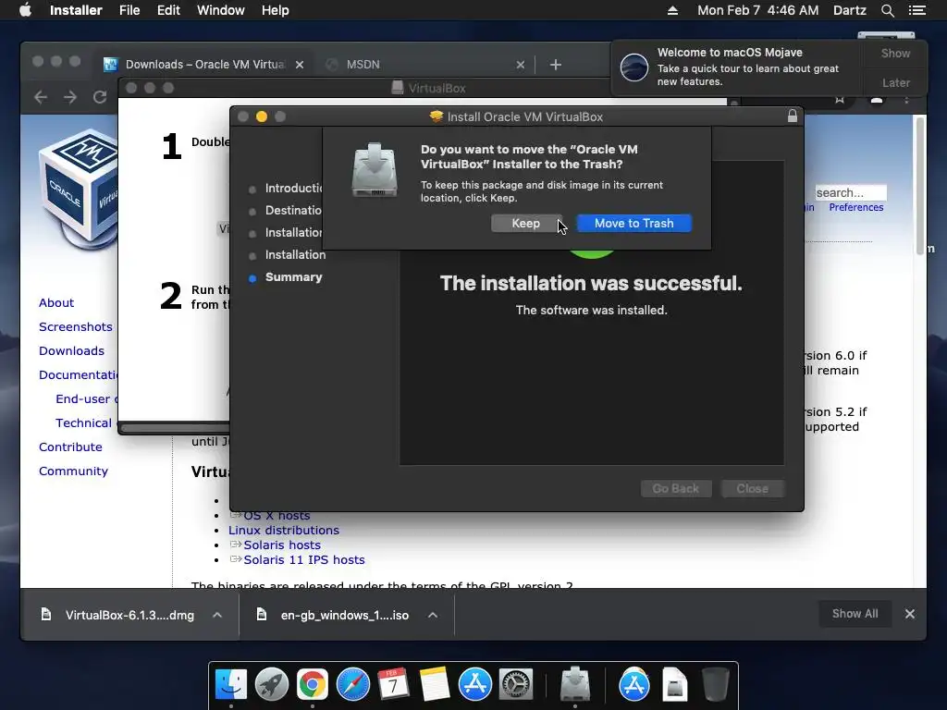The image size is (947, 710).
Task: Close the Downloads VirtualBox browser tab
Action: pyautogui.click(x=300, y=65)
